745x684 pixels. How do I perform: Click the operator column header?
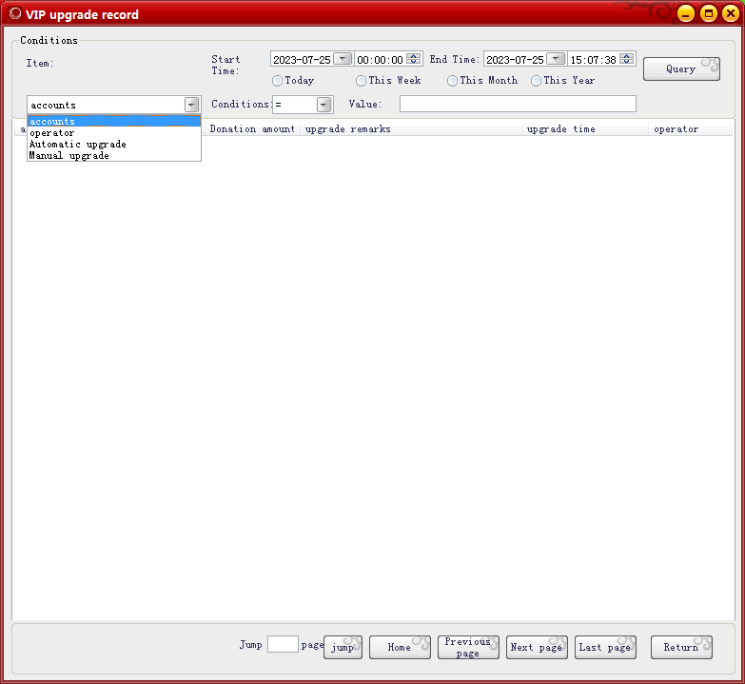690,128
